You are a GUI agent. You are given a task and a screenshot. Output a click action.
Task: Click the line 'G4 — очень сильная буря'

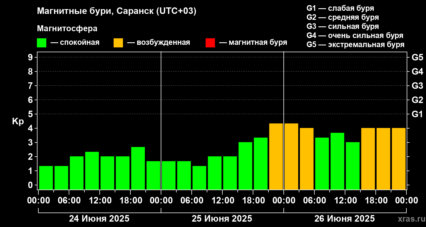(355, 35)
